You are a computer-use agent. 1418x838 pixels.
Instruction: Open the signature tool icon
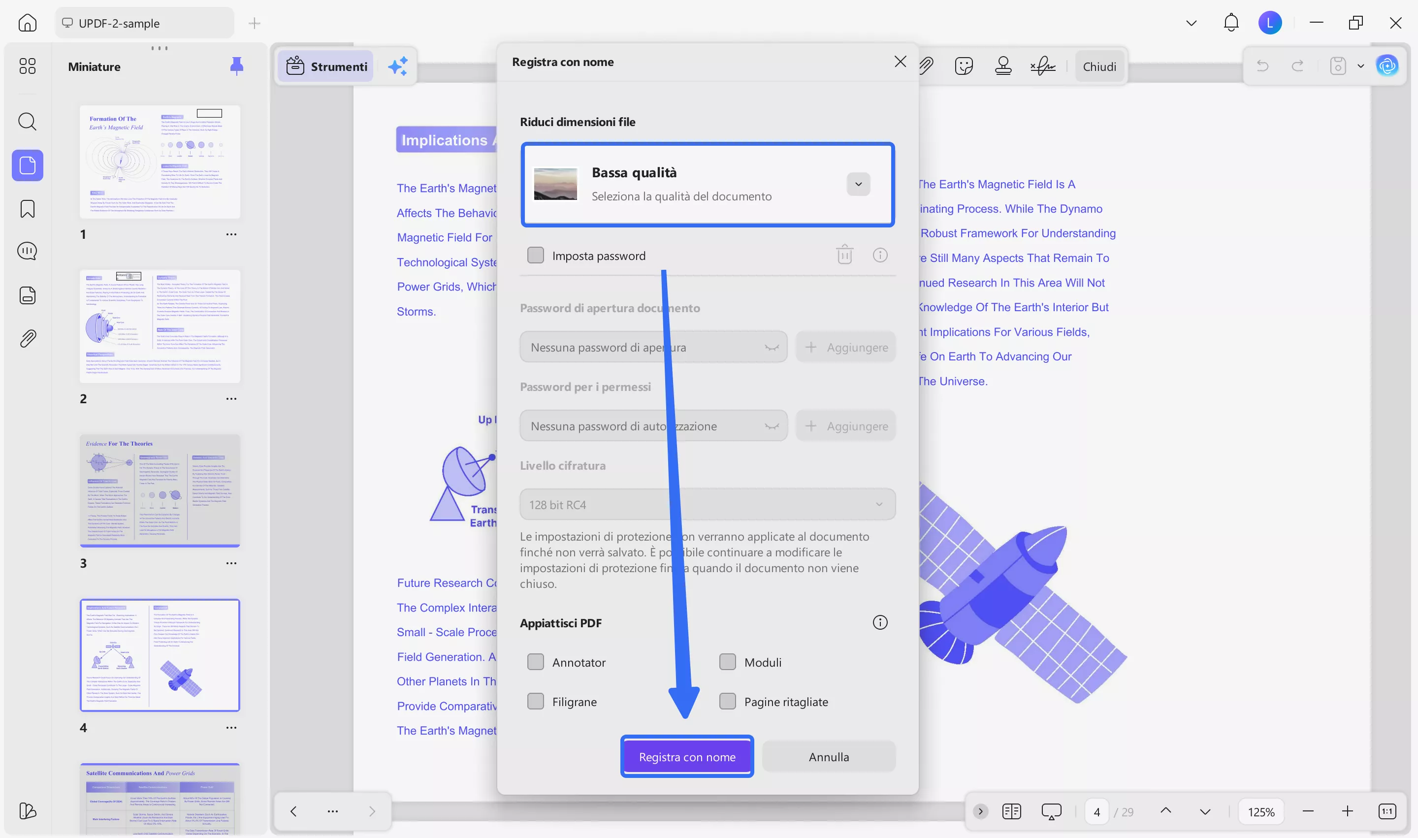click(1042, 66)
